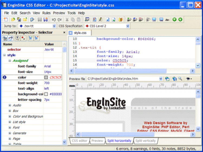Open the CSS Level 2 specification dropdown
Screen dimensions: 203x152
pos(128,26)
